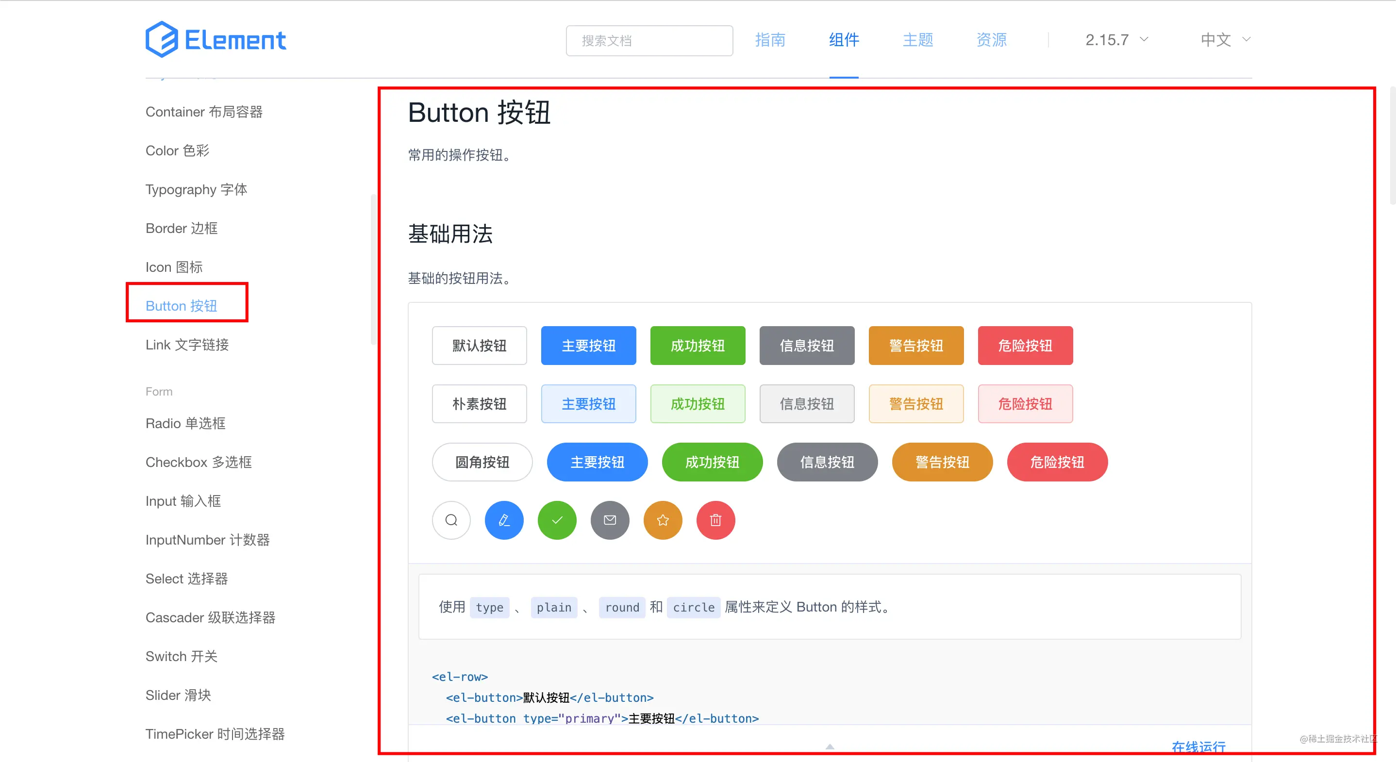Open Slider 滑块 in the sidebar
The height and width of the screenshot is (762, 1396).
click(178, 696)
